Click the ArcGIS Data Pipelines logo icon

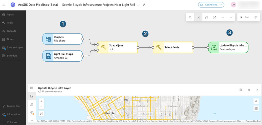[13, 5]
